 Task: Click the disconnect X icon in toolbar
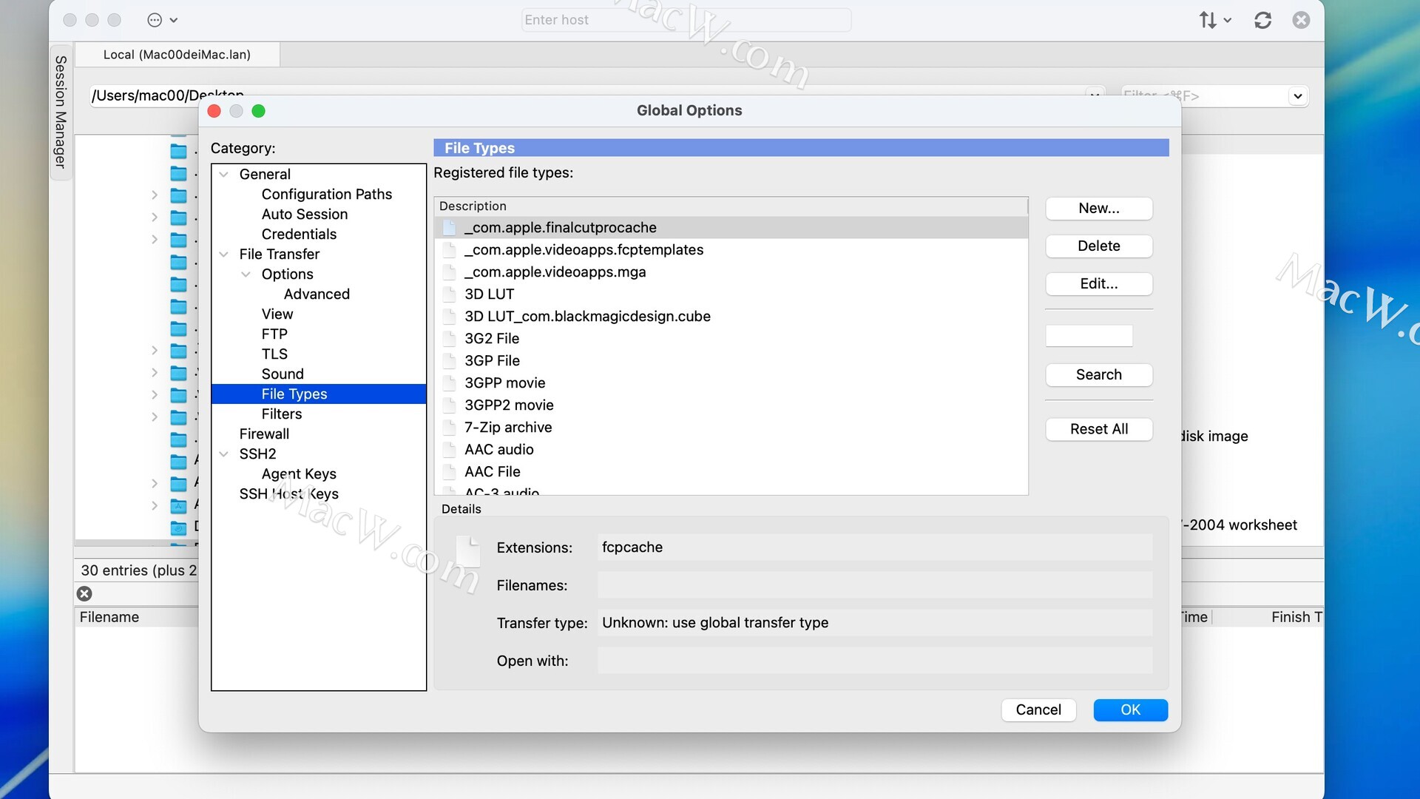tap(1301, 20)
